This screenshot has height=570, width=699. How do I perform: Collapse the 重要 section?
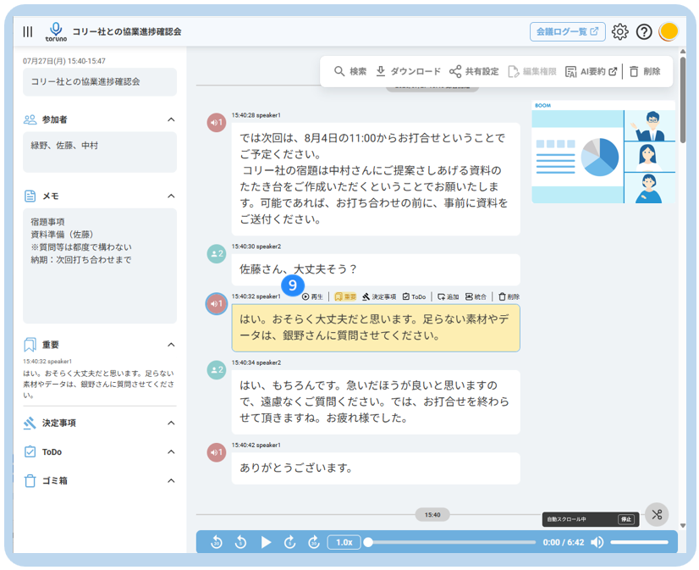tap(171, 345)
